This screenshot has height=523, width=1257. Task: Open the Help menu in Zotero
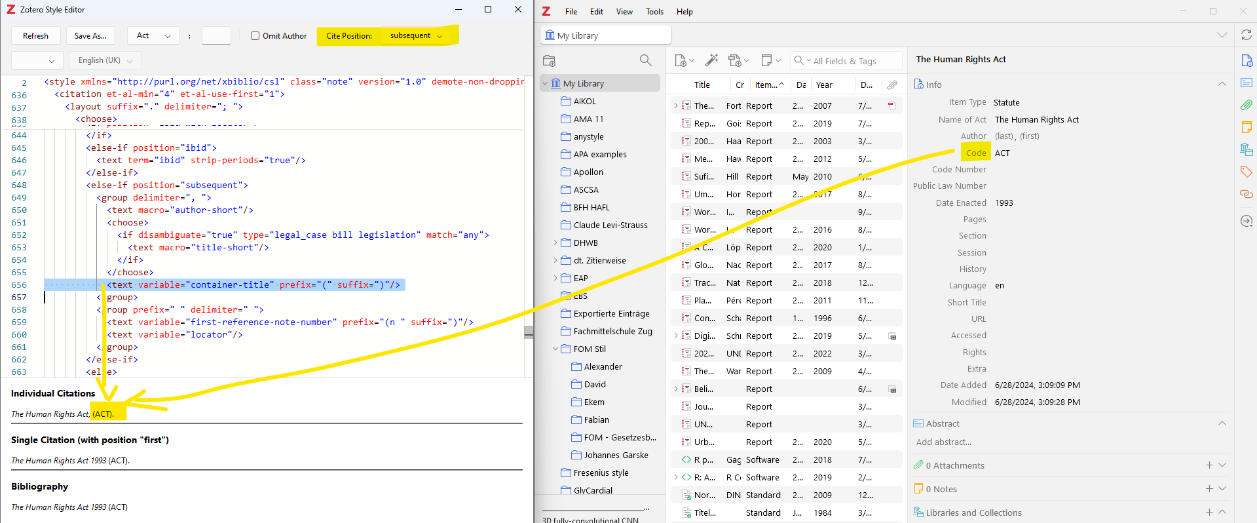(x=685, y=12)
